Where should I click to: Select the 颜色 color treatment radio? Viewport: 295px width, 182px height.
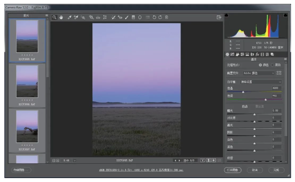260,65
